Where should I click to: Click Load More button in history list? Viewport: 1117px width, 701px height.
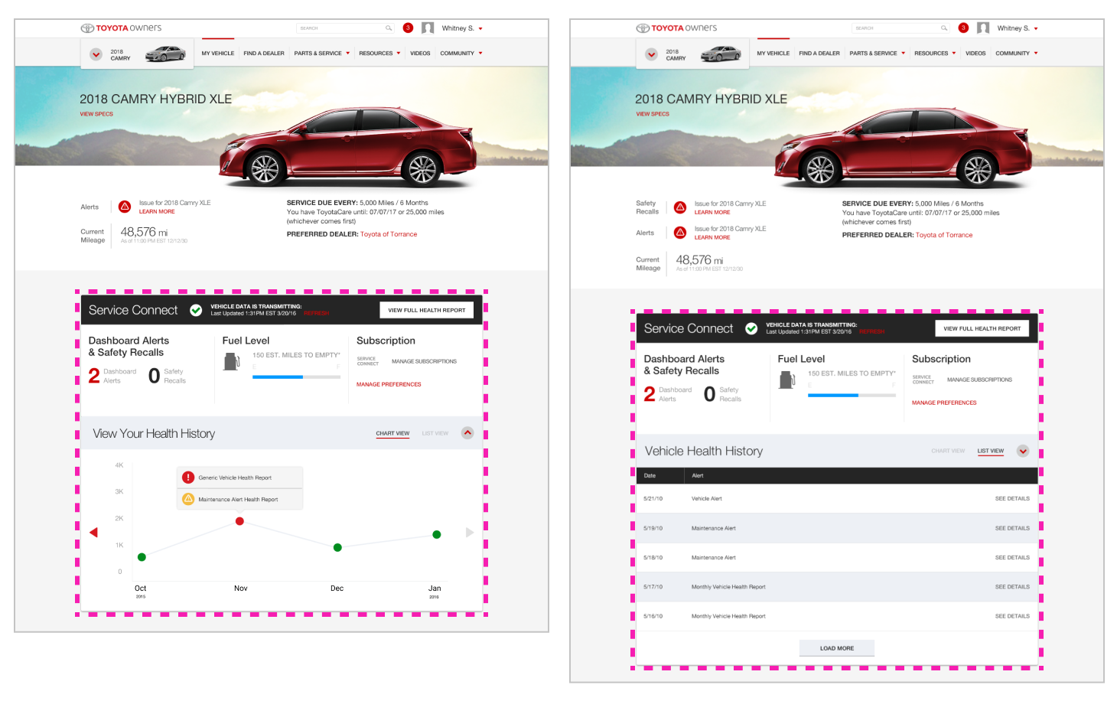click(x=837, y=648)
